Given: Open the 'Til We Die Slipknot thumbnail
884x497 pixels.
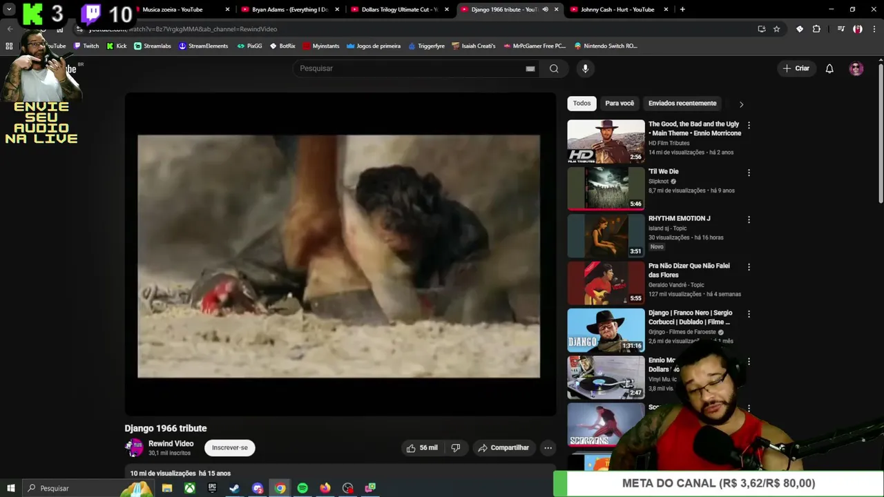Looking at the screenshot, I should point(606,188).
